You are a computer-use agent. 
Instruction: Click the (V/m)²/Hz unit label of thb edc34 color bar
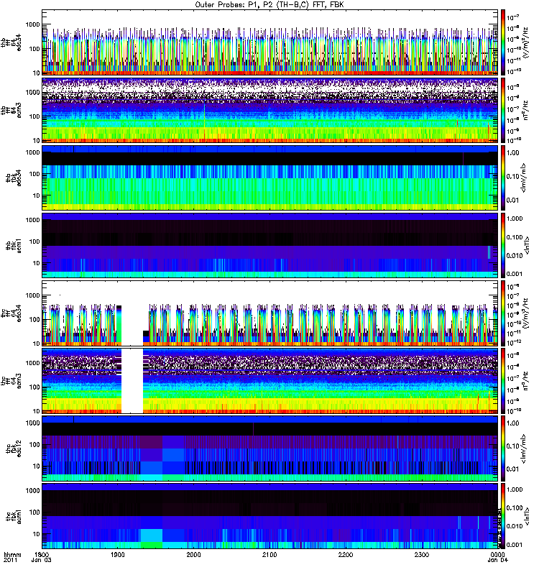(x=526, y=42)
